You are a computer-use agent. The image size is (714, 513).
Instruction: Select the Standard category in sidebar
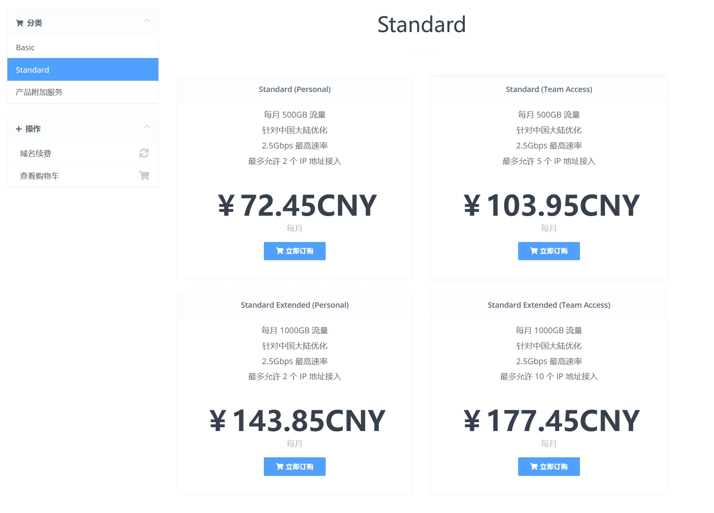(x=32, y=70)
